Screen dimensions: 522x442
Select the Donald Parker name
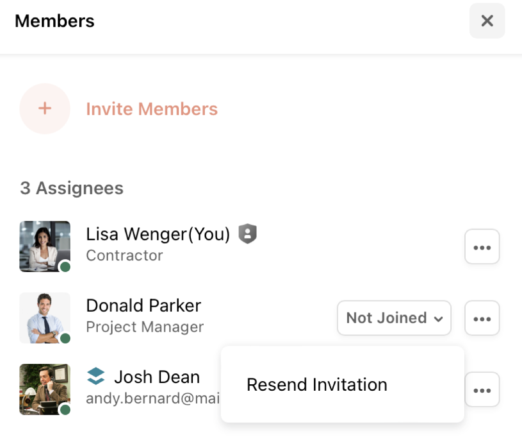tap(143, 305)
